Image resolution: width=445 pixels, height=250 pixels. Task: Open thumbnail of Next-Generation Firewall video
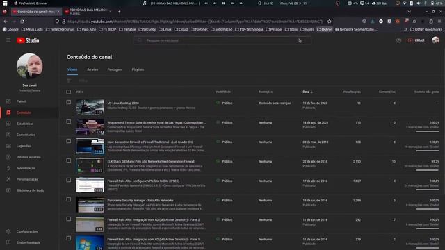(x=90, y=146)
